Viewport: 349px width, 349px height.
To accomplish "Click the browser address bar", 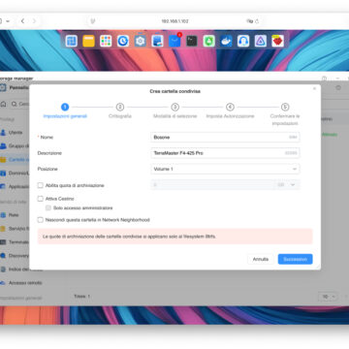I will [174, 21].
